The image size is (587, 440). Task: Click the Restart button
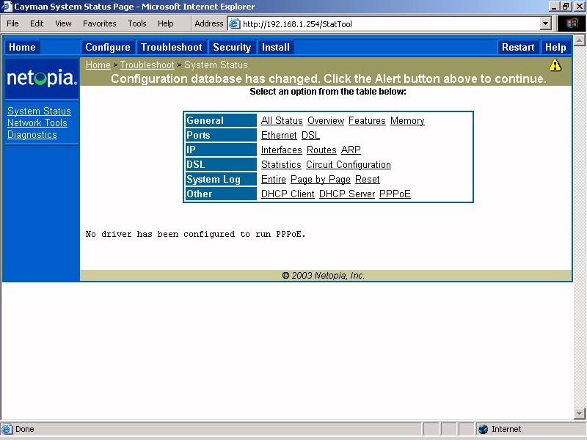coord(518,47)
